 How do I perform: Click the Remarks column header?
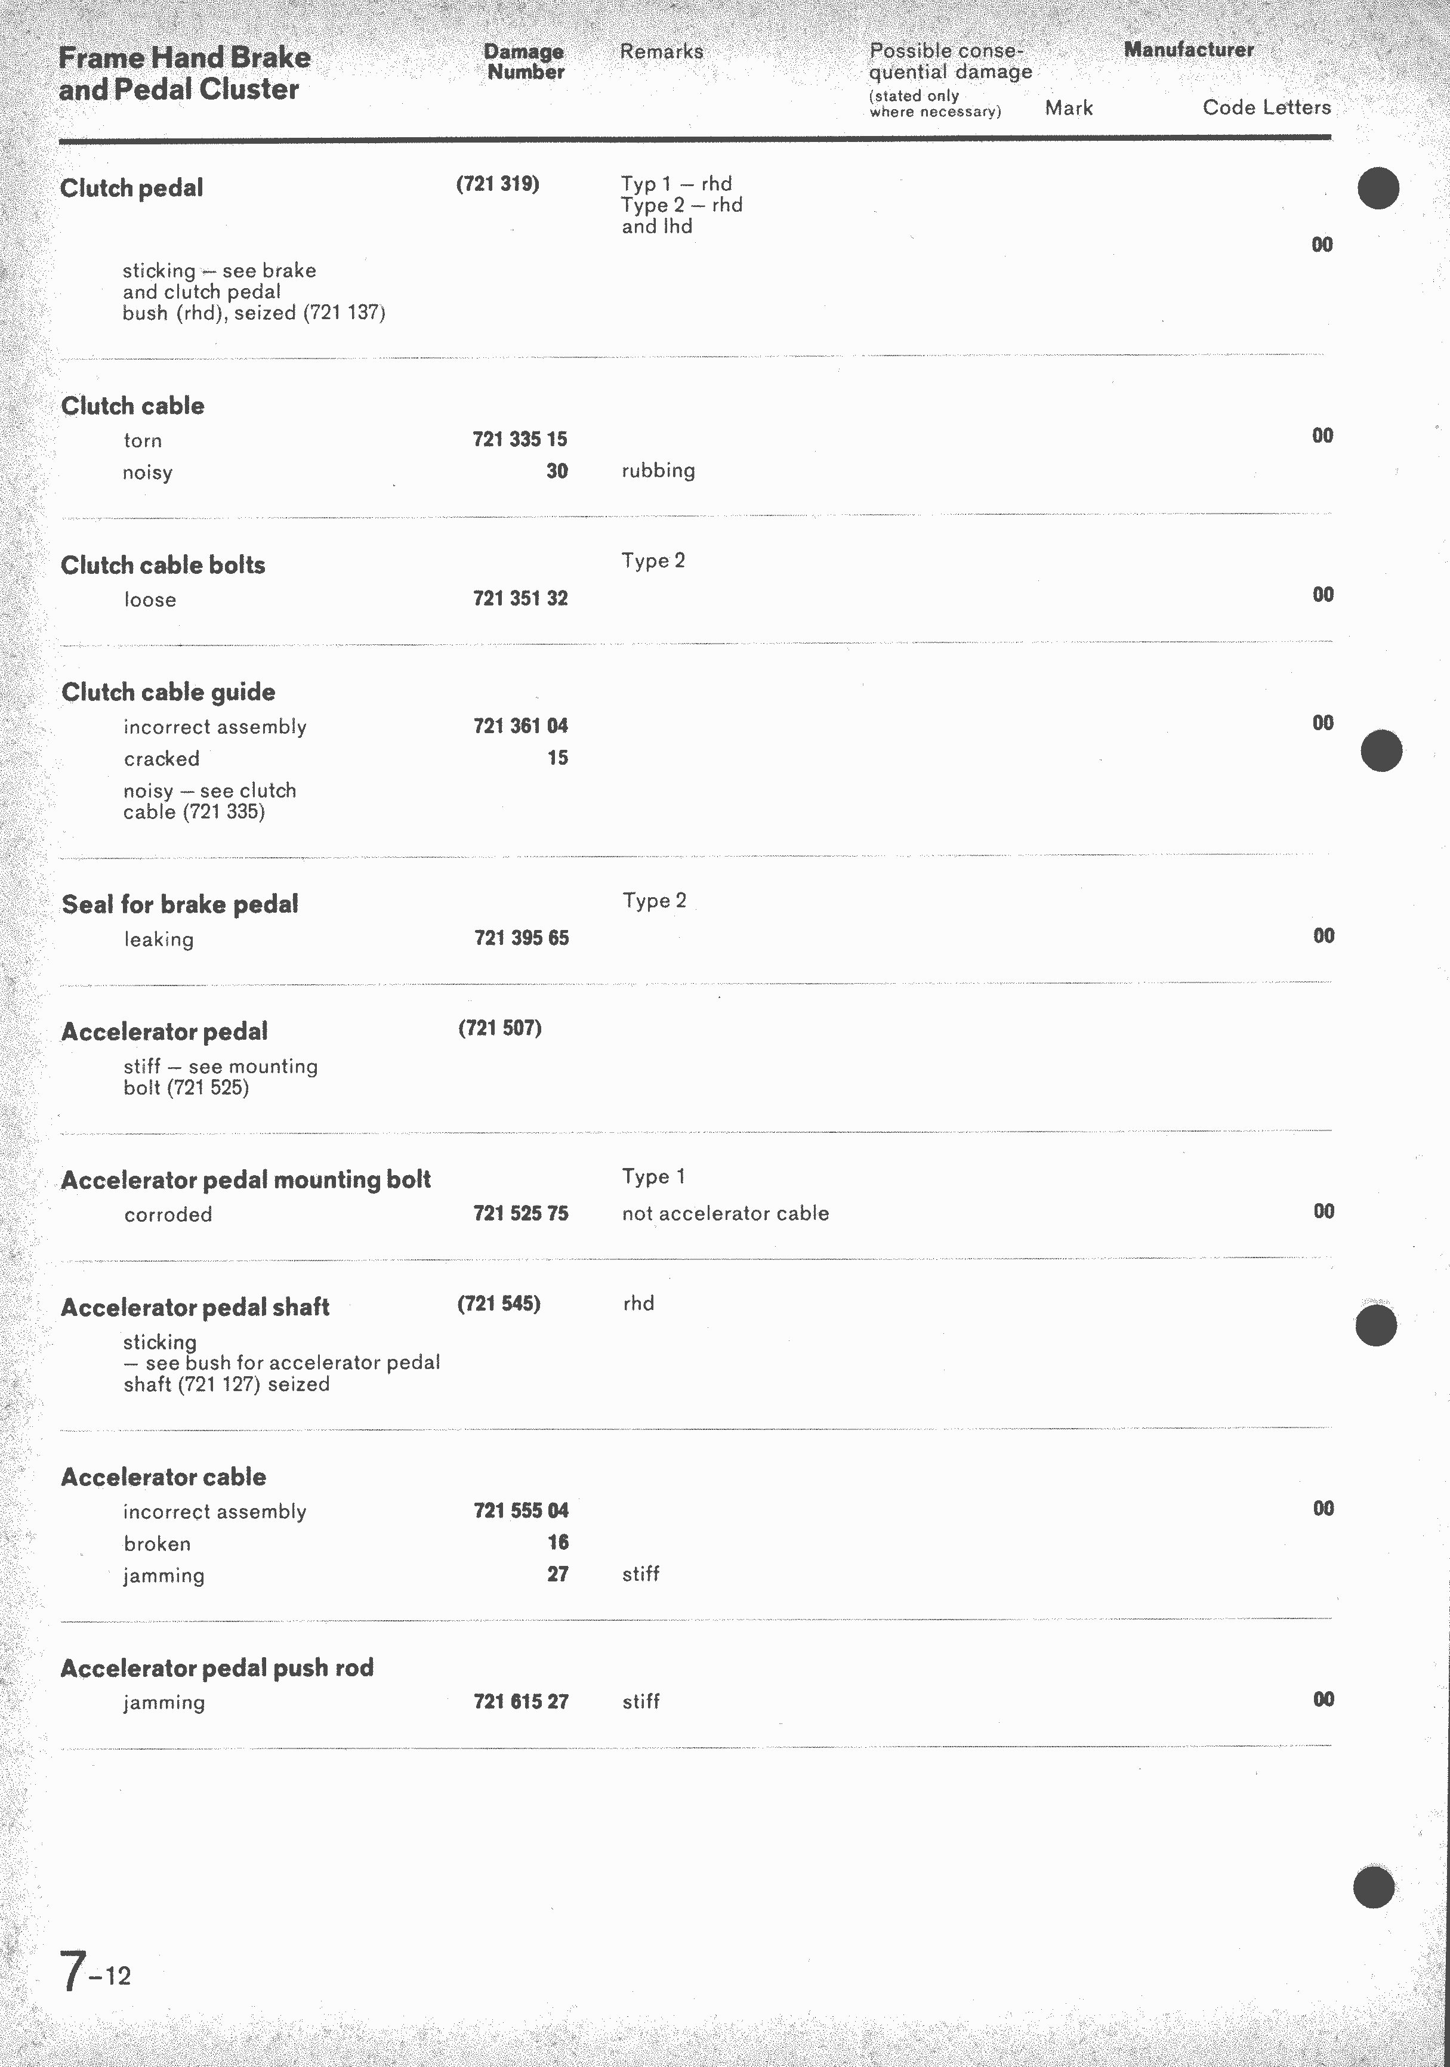662,51
